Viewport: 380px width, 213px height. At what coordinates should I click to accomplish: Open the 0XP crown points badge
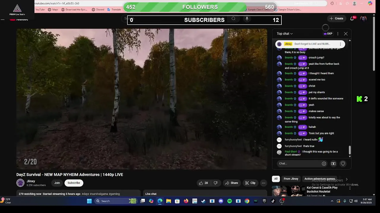(x=328, y=34)
